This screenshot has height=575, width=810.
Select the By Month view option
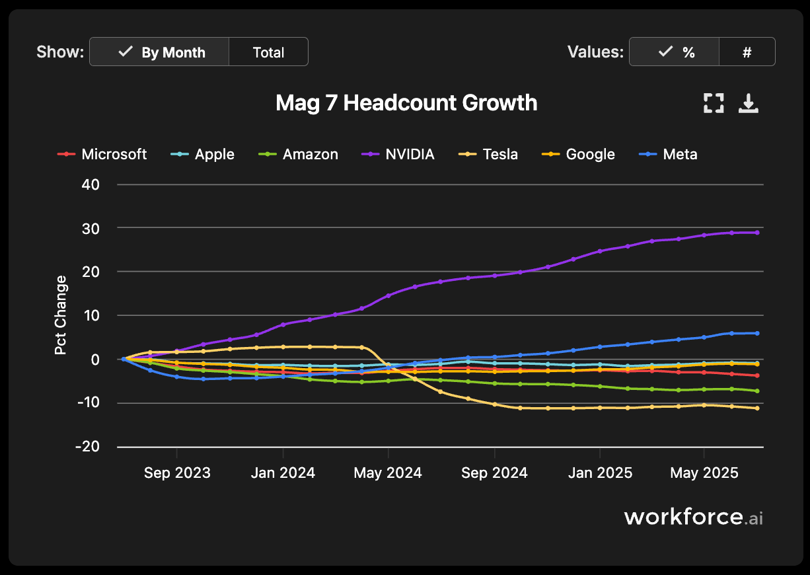click(159, 52)
